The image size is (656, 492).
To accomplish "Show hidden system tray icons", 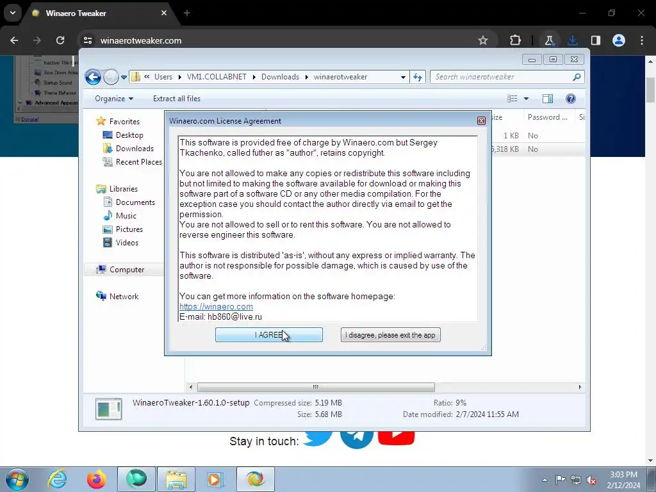I will click(545, 480).
